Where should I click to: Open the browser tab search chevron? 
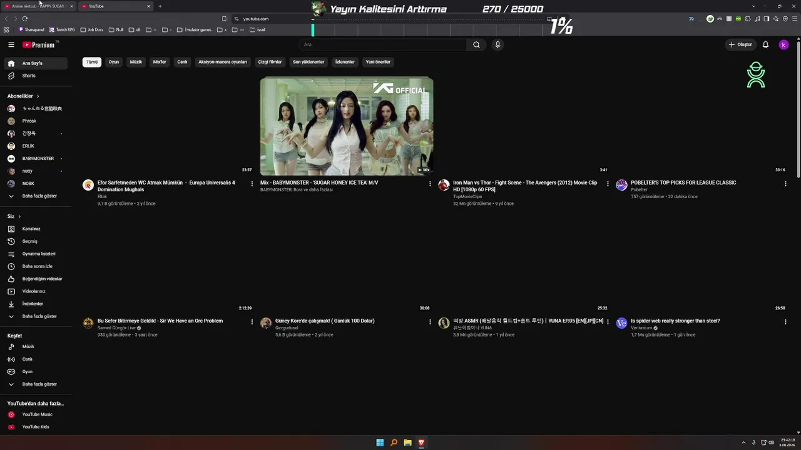tap(753, 6)
